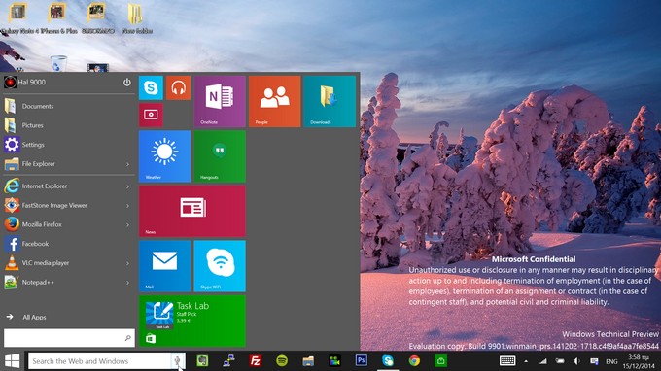The height and width of the screenshot is (371, 661).
Task: Open FileZilla from the taskbar
Action: [255, 361]
